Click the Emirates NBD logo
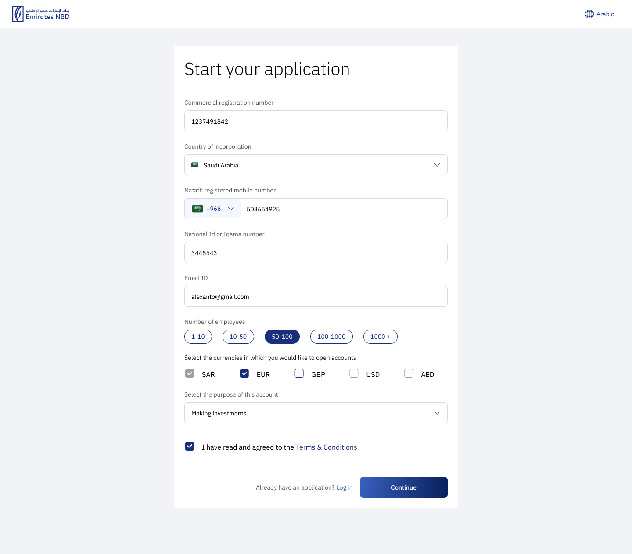Image resolution: width=632 pixels, height=554 pixels. (x=41, y=14)
